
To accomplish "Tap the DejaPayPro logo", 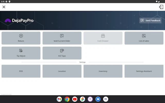I will click(x=19, y=20).
